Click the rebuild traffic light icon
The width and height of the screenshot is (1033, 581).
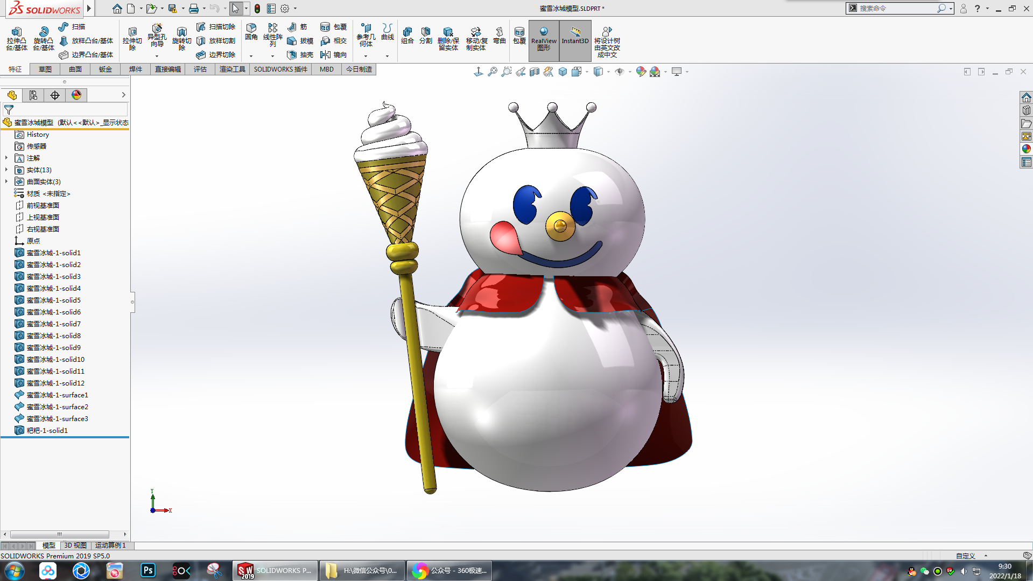click(257, 9)
